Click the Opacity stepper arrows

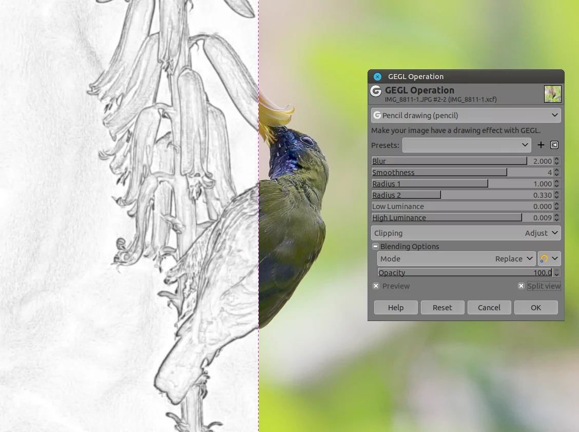pos(557,273)
